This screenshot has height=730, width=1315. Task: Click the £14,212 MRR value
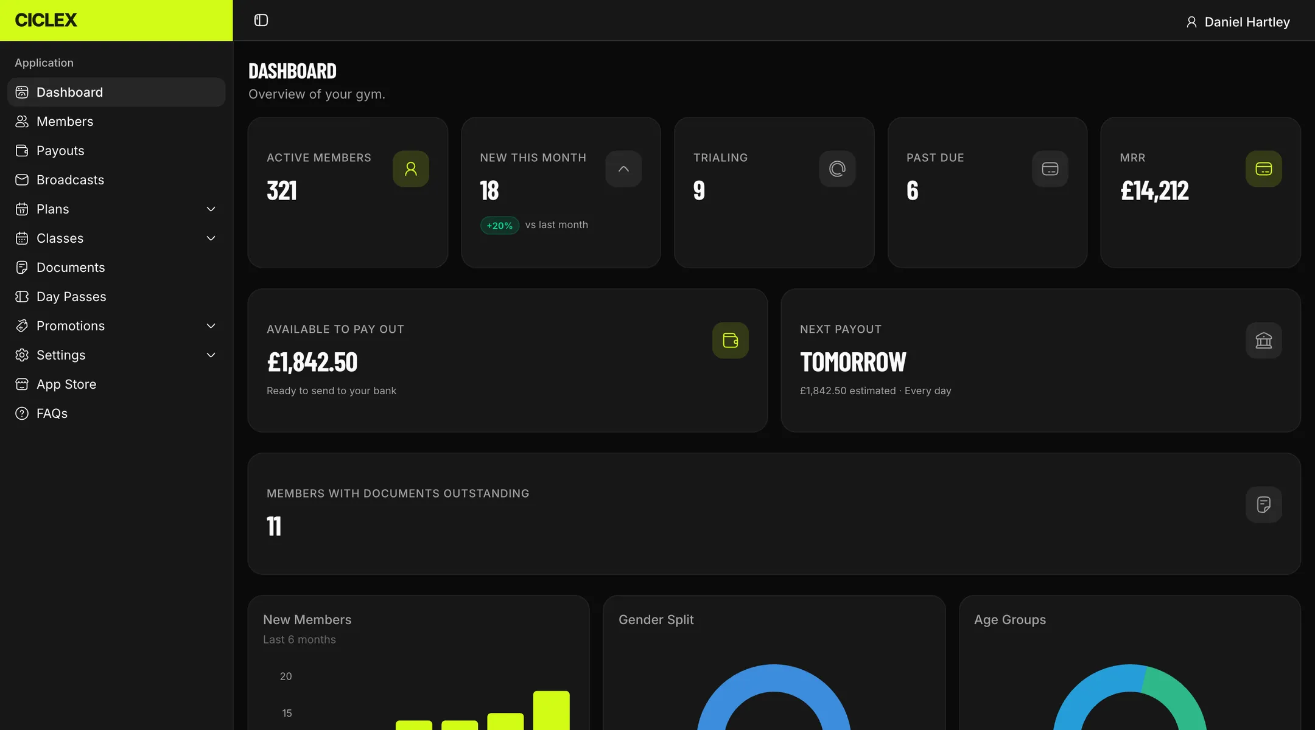pyautogui.click(x=1154, y=190)
